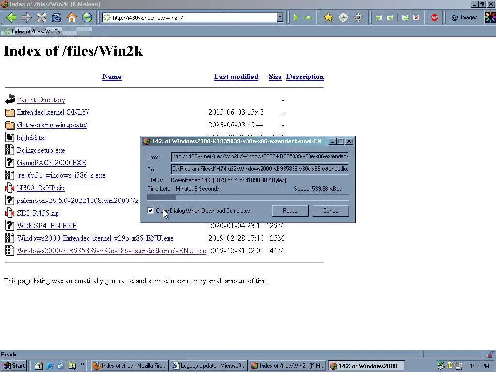Open History with the clock icon
This screenshot has width=496, height=372.
point(343,17)
